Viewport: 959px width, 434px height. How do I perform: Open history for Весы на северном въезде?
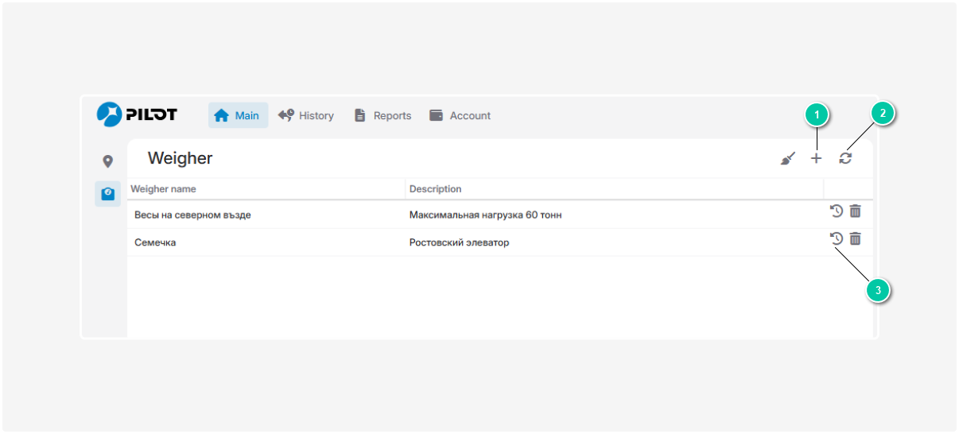click(837, 211)
